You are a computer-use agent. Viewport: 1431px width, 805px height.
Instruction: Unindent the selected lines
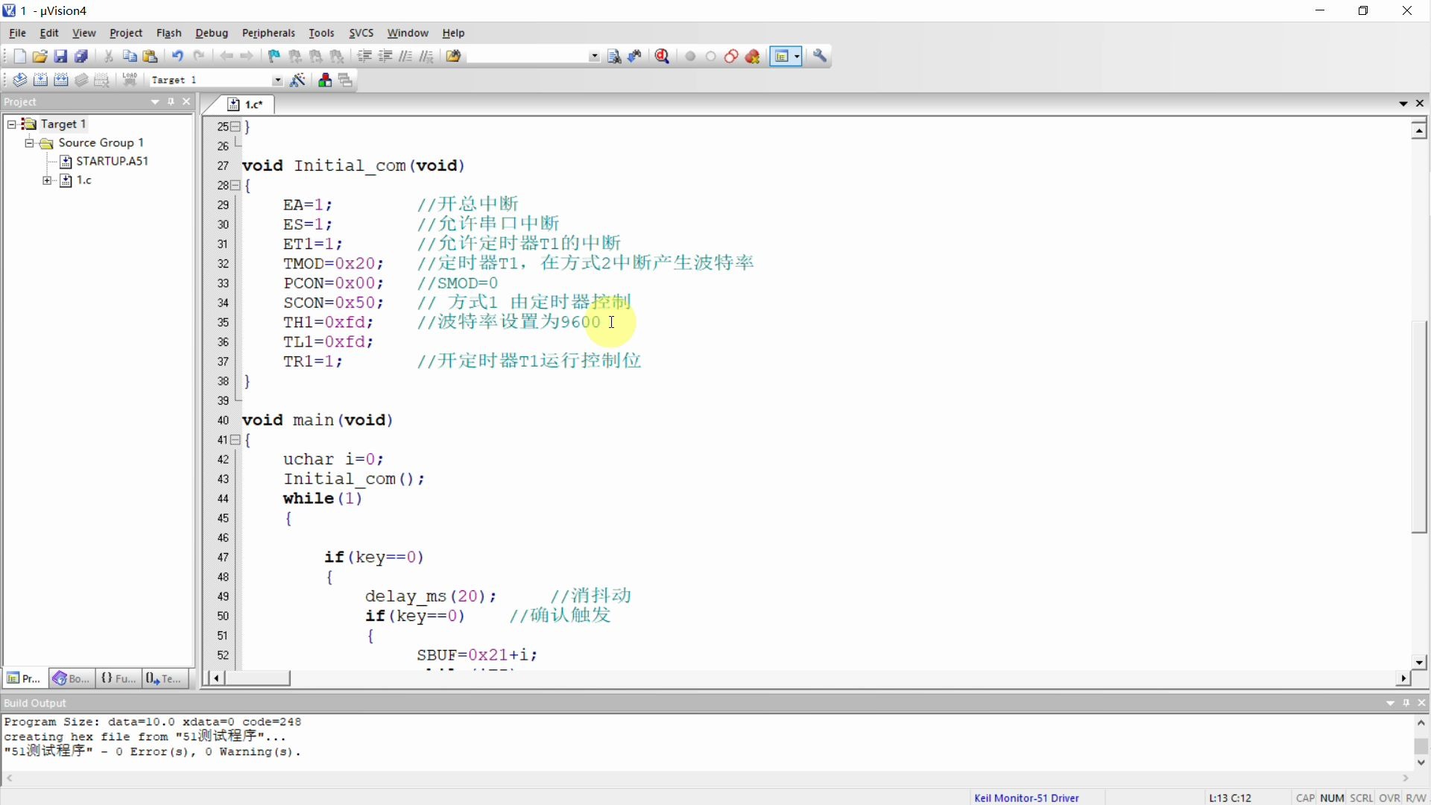tap(385, 56)
